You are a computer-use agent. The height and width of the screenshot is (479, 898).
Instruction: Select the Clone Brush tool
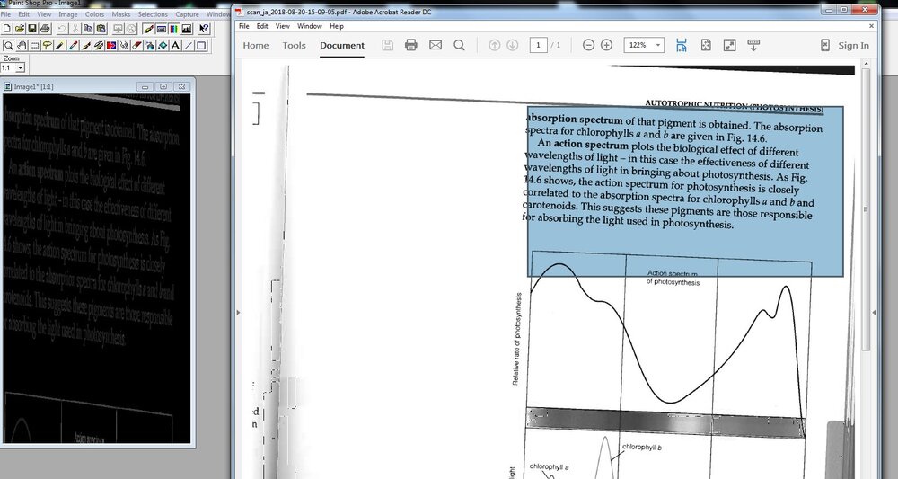99,45
